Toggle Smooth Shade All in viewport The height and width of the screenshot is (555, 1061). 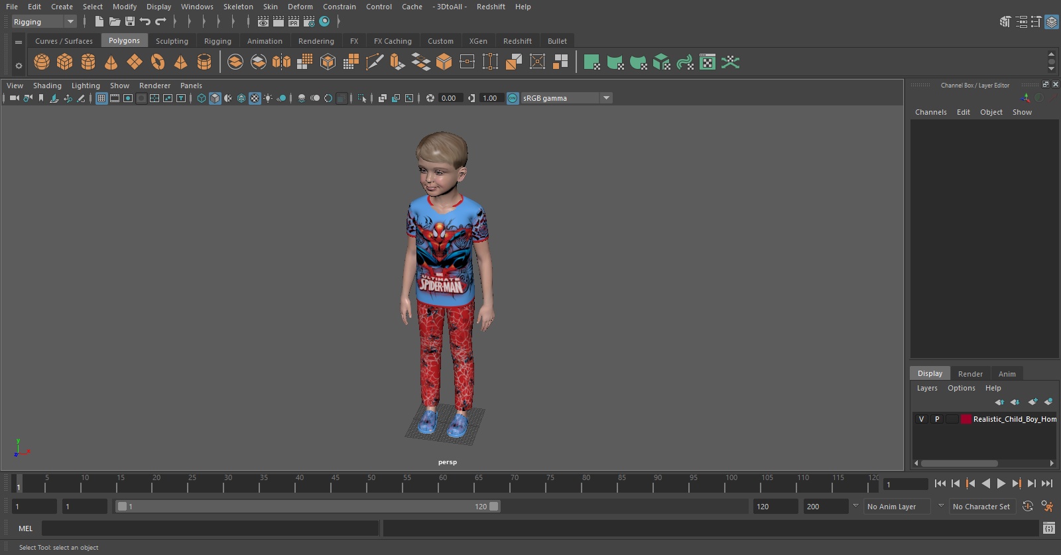click(x=215, y=98)
